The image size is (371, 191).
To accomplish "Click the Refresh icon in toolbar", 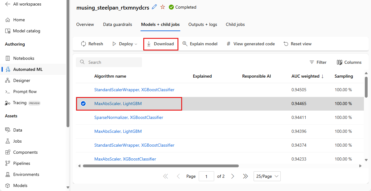I will 84,44.
